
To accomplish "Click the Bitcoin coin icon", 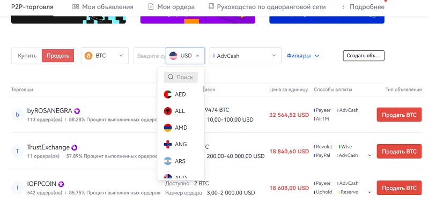I will (x=88, y=56).
